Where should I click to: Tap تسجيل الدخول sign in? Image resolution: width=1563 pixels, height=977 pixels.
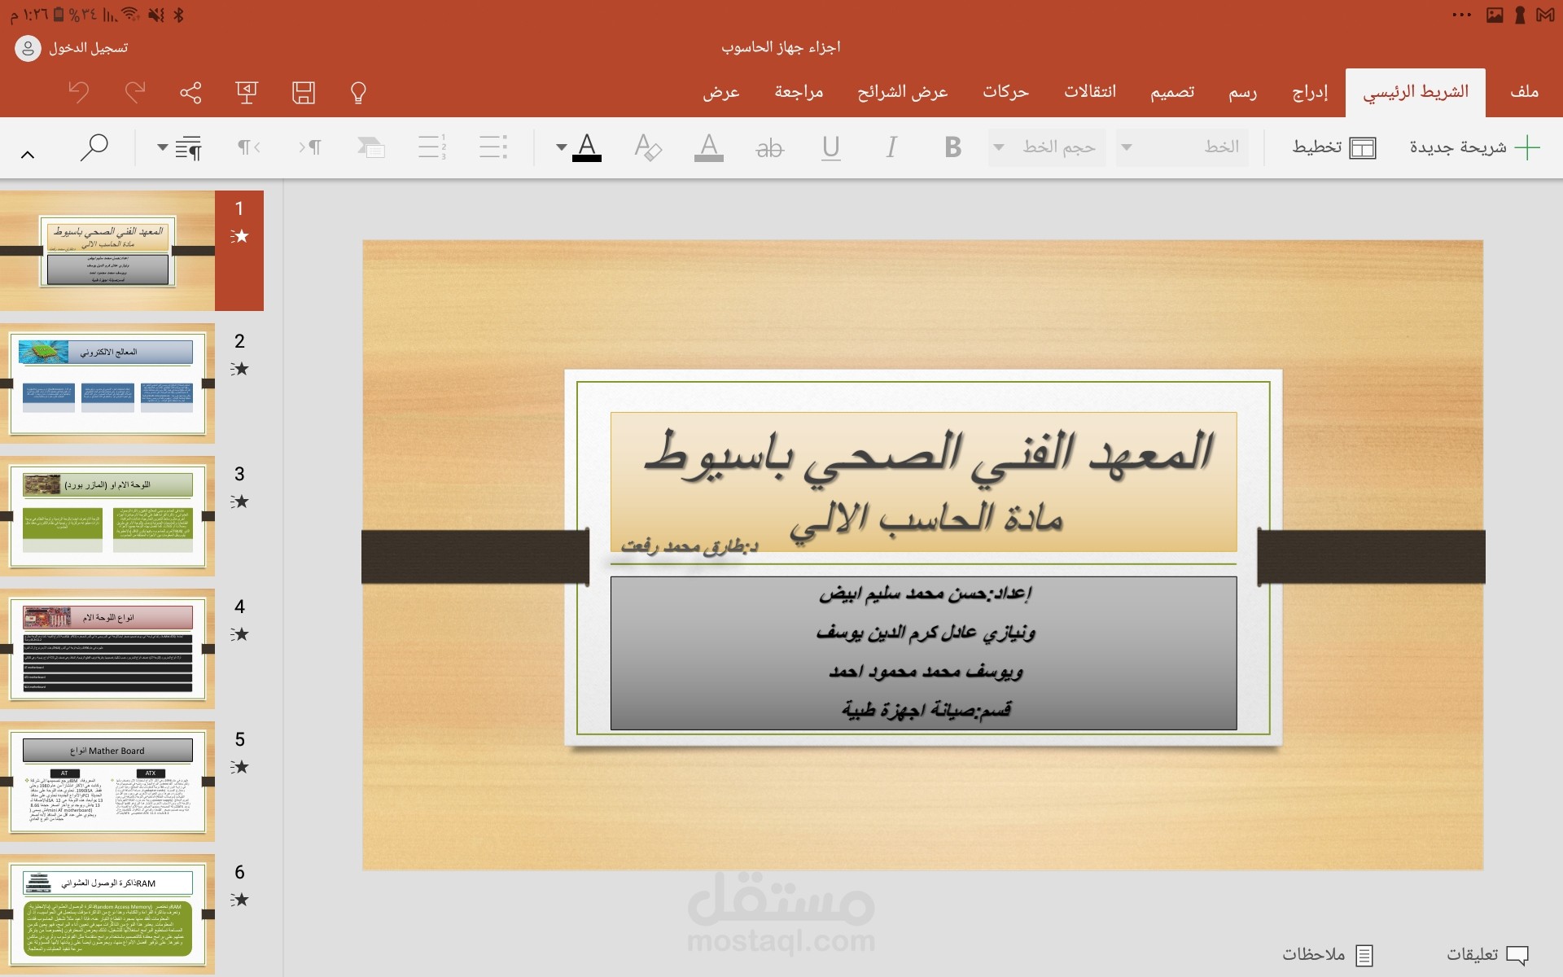(88, 48)
